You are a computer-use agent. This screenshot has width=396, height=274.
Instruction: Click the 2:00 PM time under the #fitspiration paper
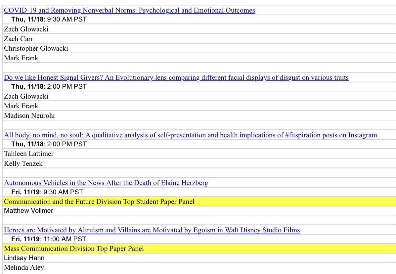coord(49,144)
